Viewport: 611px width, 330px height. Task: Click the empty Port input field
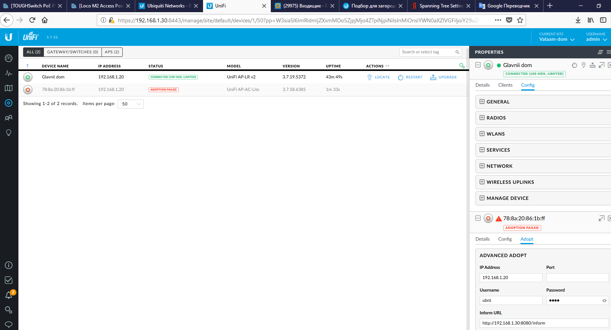click(577, 278)
